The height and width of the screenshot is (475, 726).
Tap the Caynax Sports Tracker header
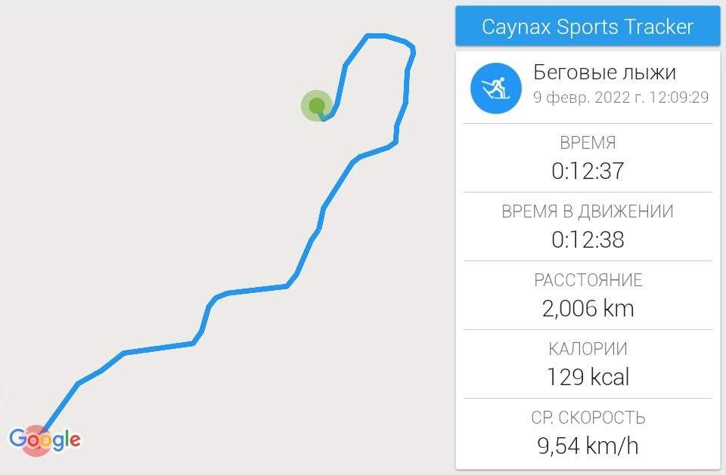(x=588, y=27)
